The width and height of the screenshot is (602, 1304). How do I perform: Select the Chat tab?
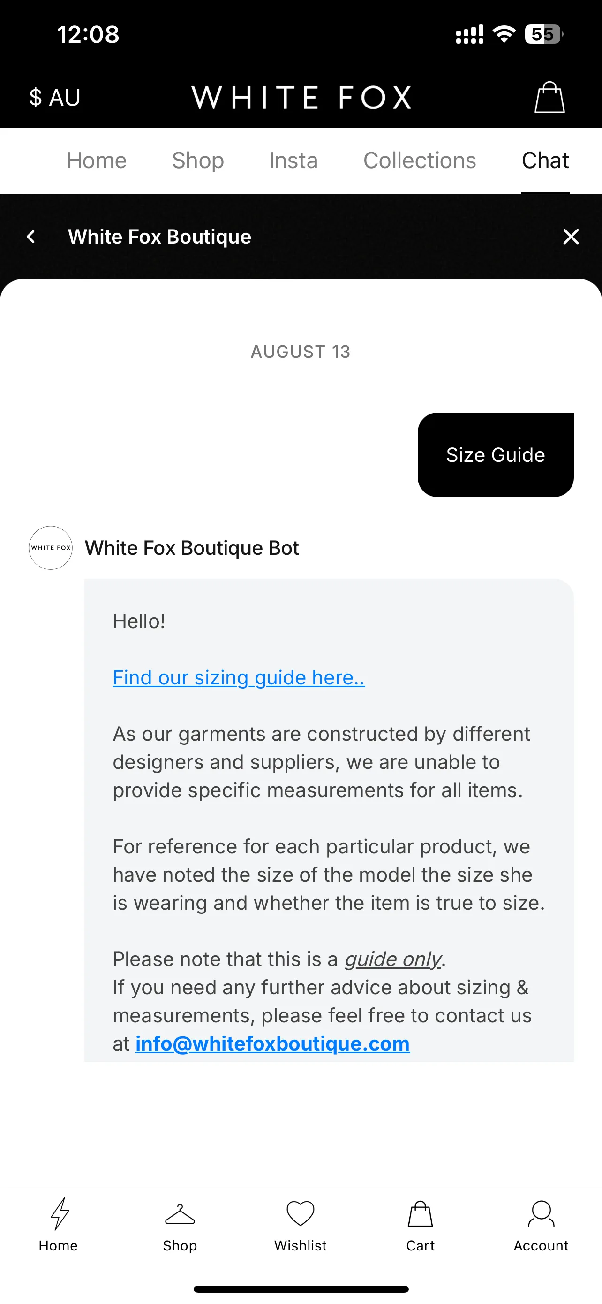point(545,161)
